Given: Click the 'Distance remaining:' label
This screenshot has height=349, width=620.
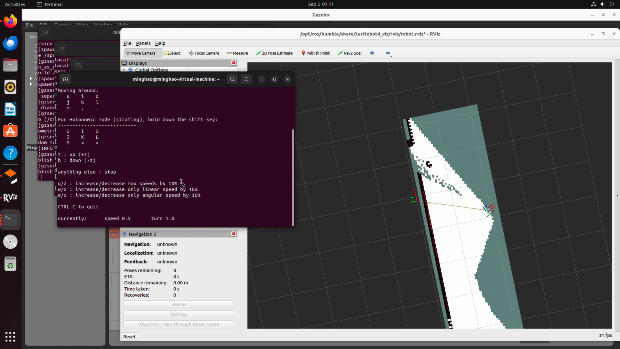Looking at the screenshot, I should click(x=146, y=283).
